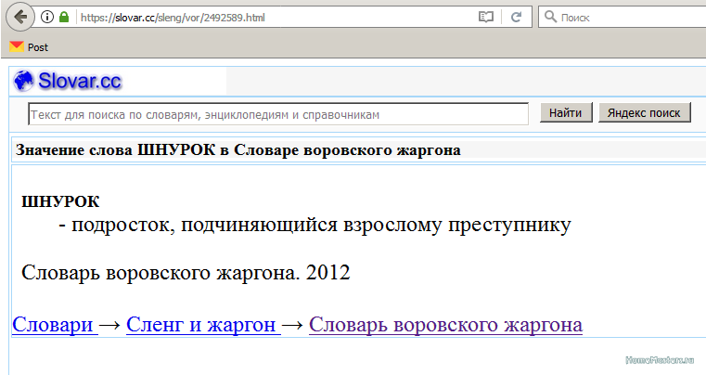Open the Словари link

[54, 325]
